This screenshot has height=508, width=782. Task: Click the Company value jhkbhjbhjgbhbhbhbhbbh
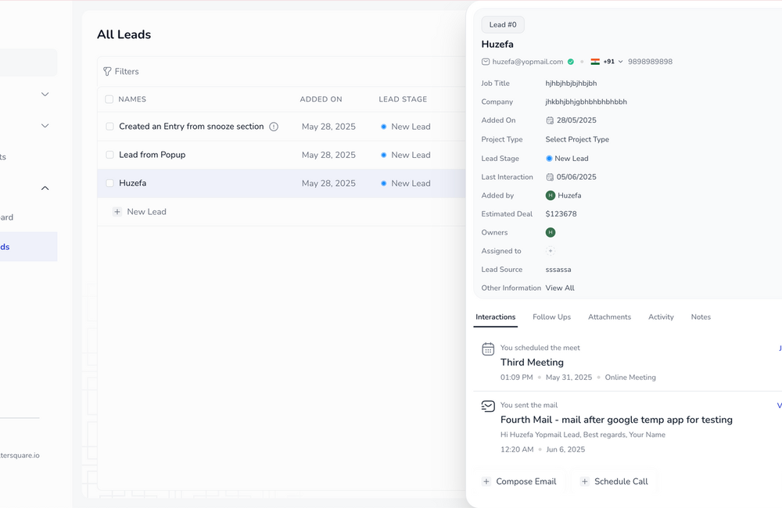pyautogui.click(x=586, y=102)
